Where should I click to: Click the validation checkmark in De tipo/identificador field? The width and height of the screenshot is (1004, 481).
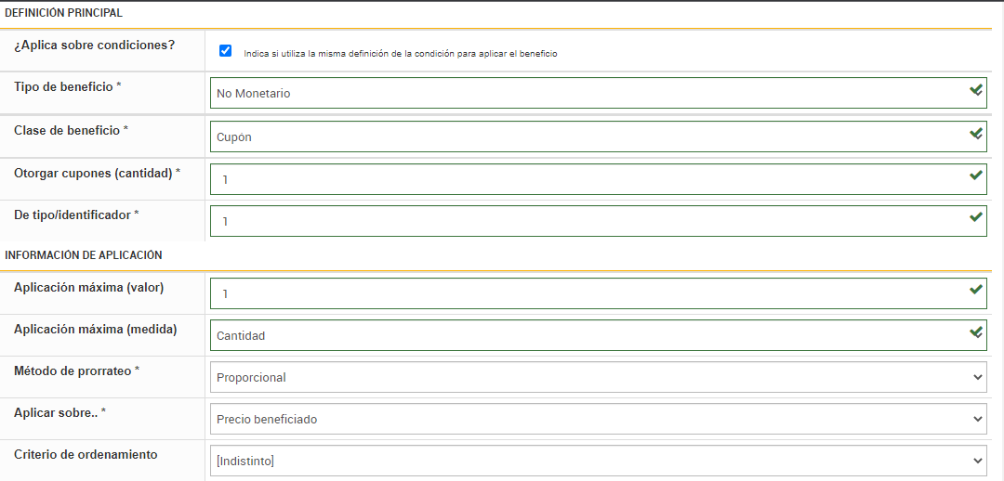pos(976,217)
